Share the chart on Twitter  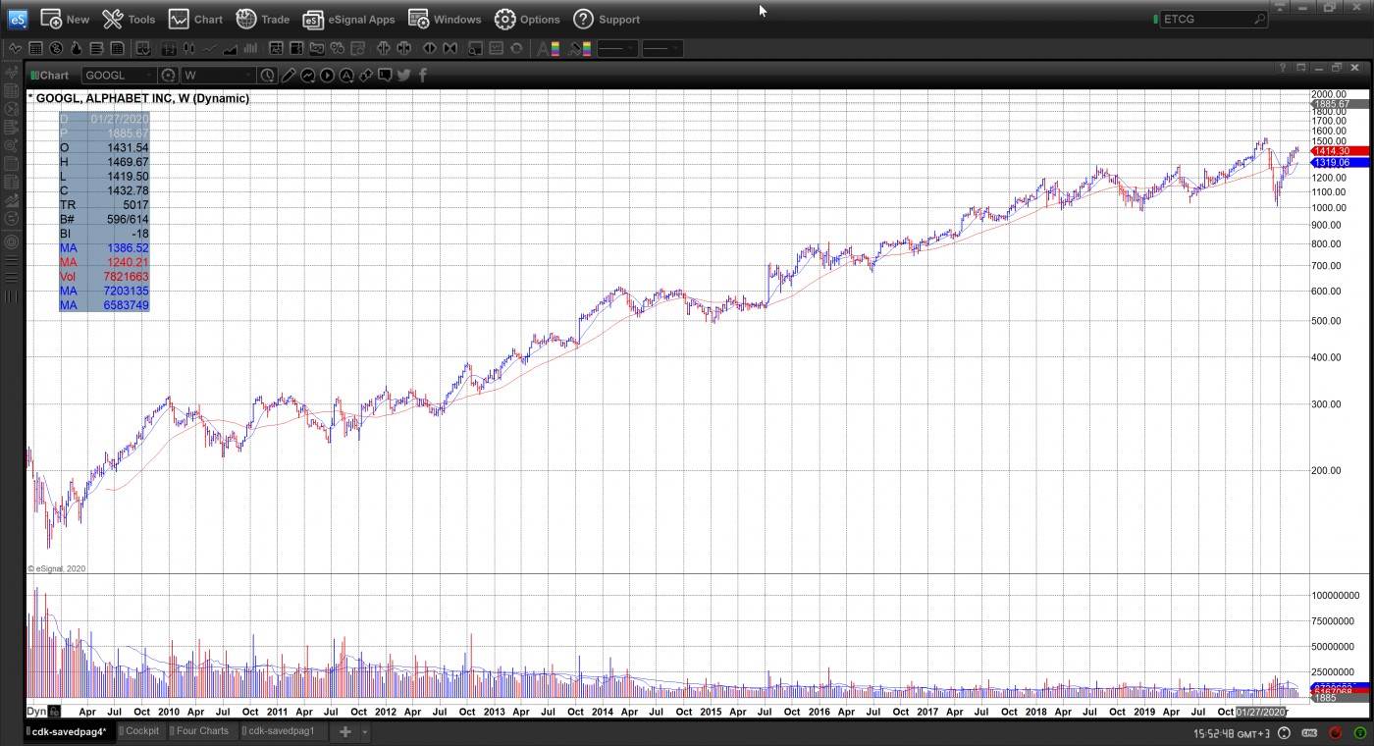point(403,75)
